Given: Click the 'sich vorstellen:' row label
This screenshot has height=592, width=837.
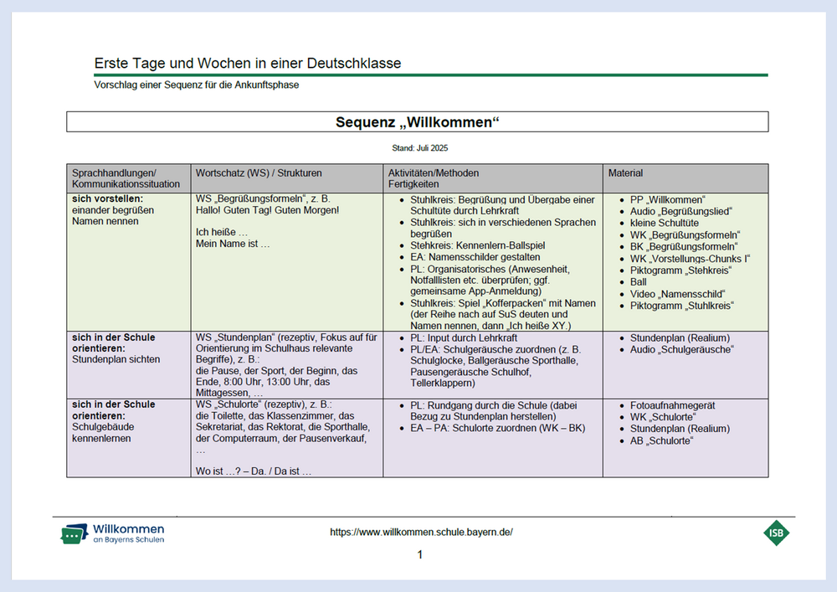Looking at the screenshot, I should [x=106, y=199].
